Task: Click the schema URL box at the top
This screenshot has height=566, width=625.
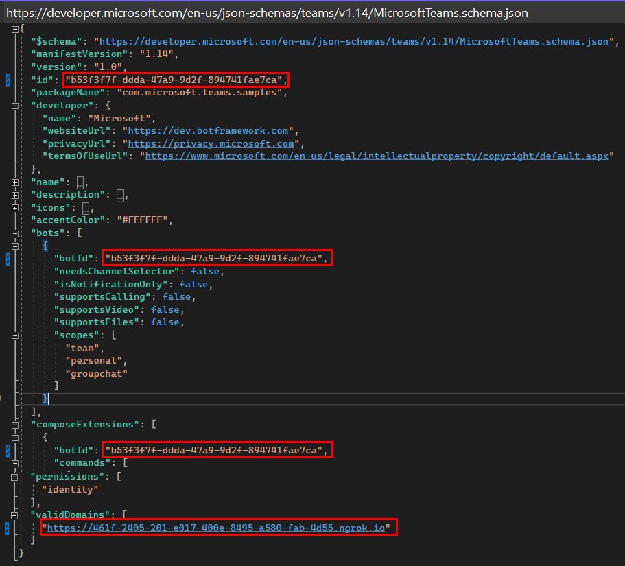Action: [313, 13]
